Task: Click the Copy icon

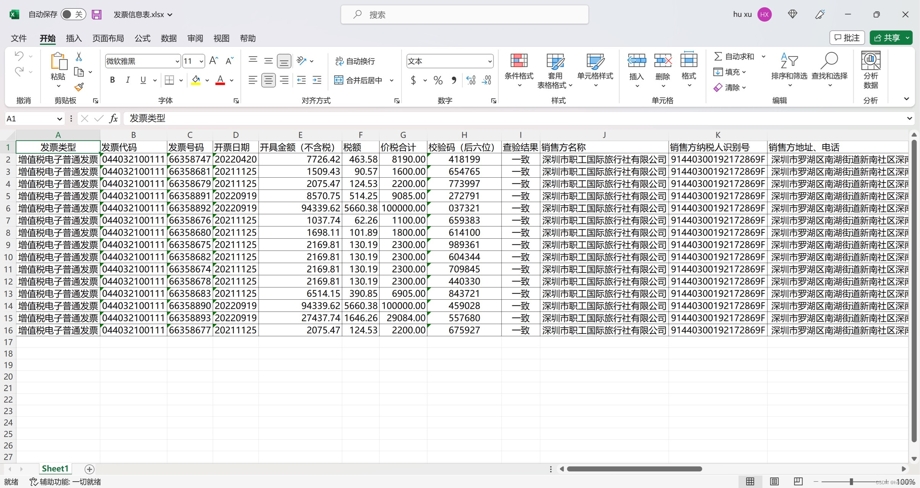Action: [79, 72]
